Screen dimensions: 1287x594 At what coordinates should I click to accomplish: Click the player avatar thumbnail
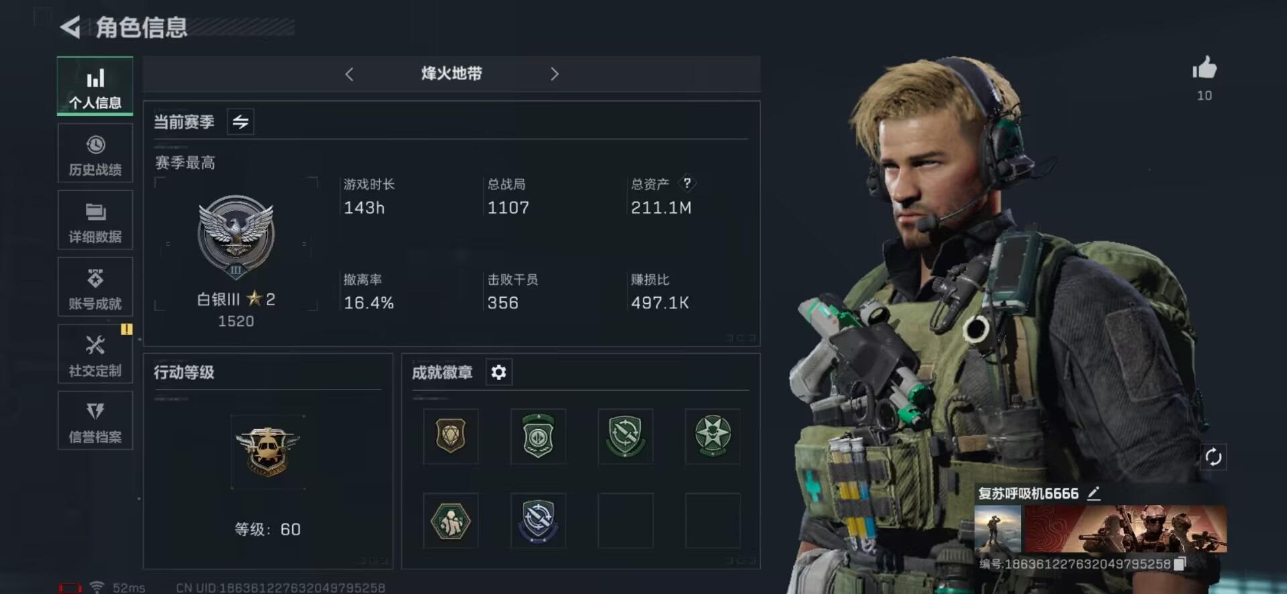(x=997, y=529)
